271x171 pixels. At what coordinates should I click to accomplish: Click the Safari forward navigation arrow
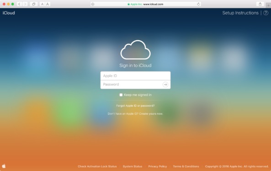25,4
